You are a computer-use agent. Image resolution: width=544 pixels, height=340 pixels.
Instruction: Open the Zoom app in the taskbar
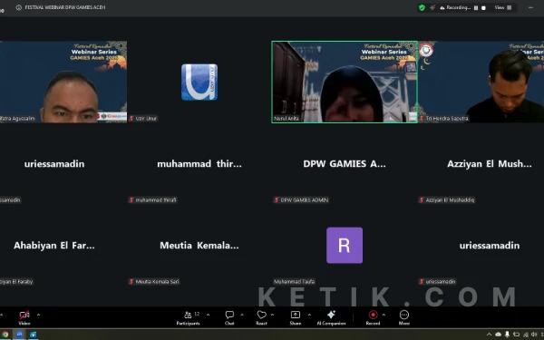click(19, 335)
